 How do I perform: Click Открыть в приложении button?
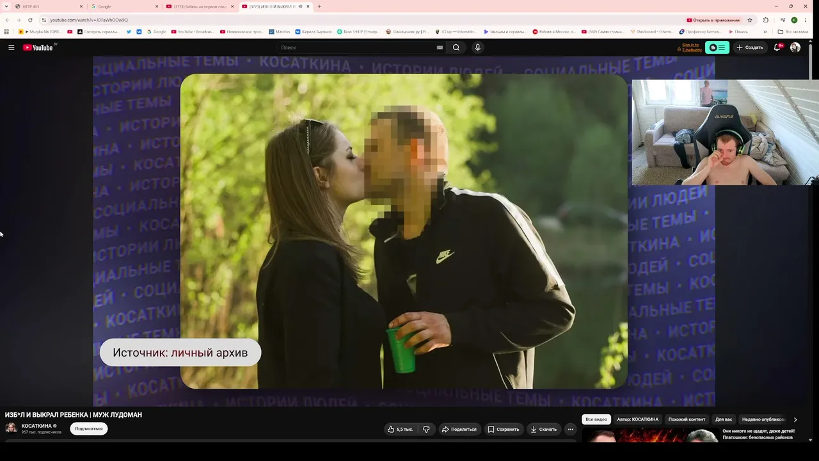[x=713, y=20]
